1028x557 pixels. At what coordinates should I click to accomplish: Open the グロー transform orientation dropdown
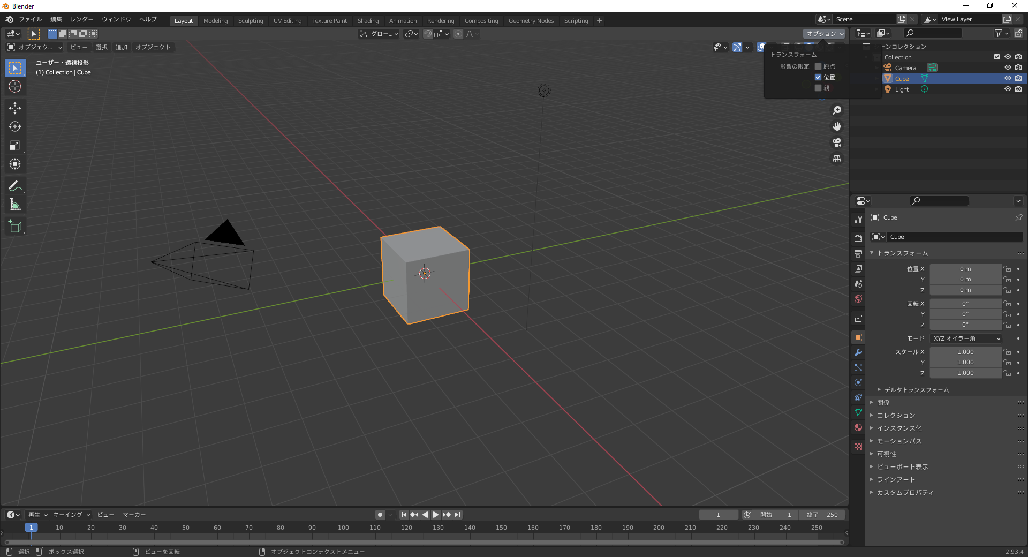point(379,34)
